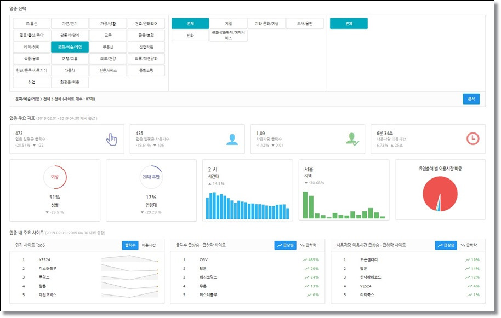
Task: Select the 취업 industry category
Action: (32, 82)
